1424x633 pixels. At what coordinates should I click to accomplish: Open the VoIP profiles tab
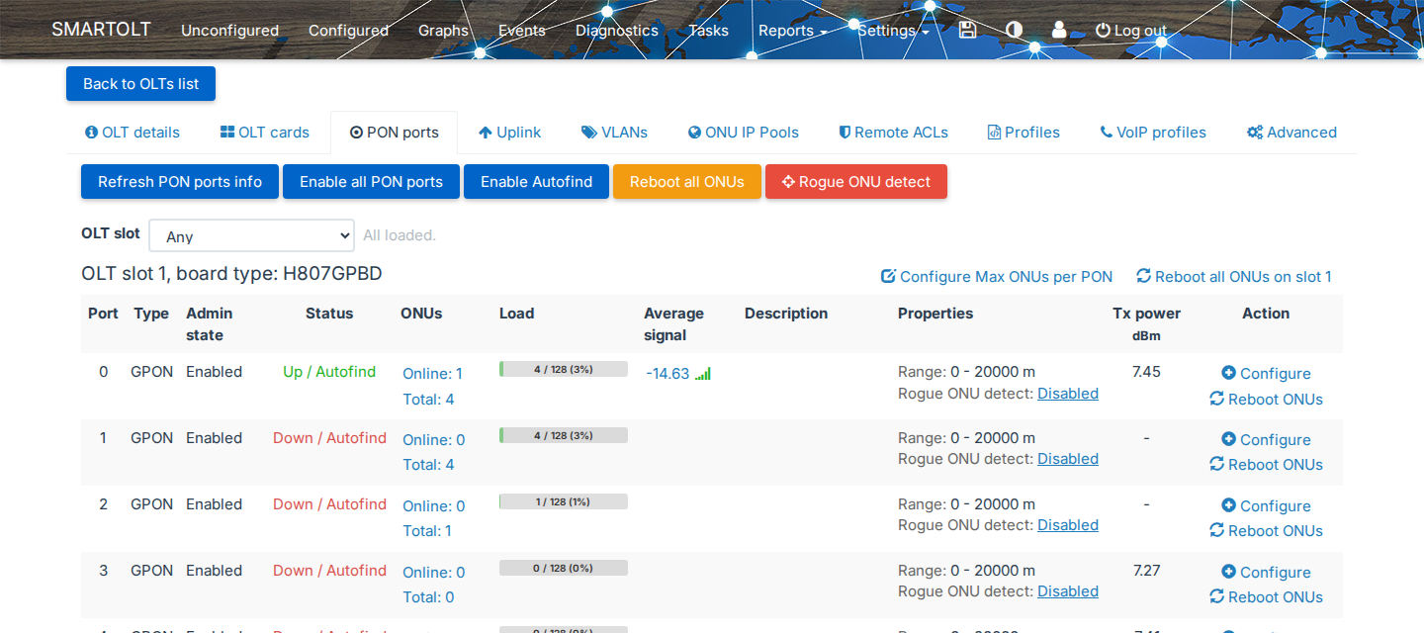pyautogui.click(x=1153, y=133)
